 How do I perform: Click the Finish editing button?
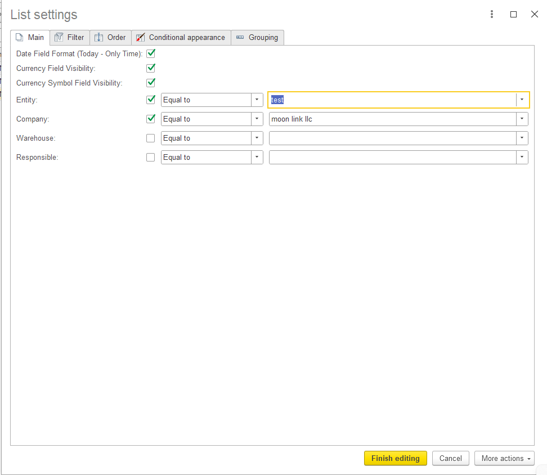395,458
